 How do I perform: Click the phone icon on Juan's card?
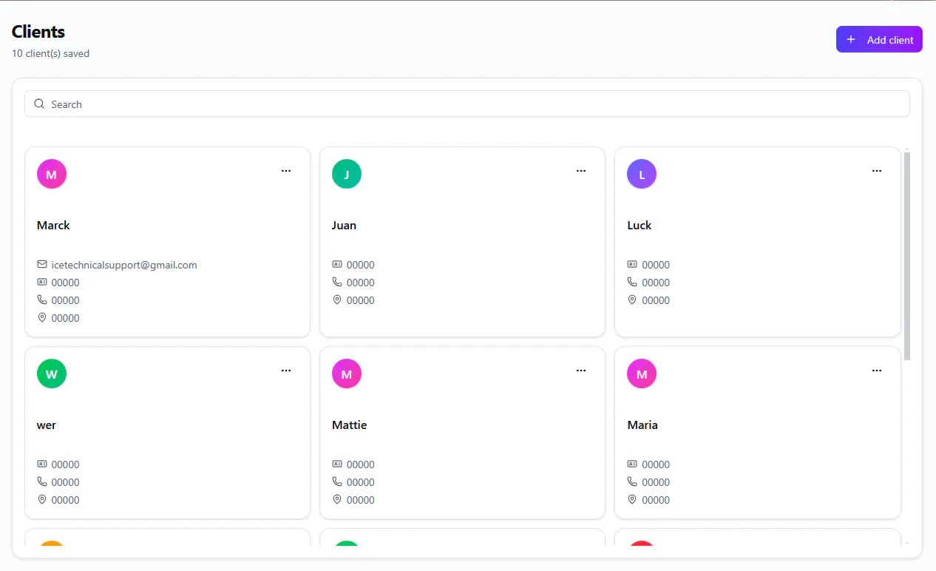point(337,282)
